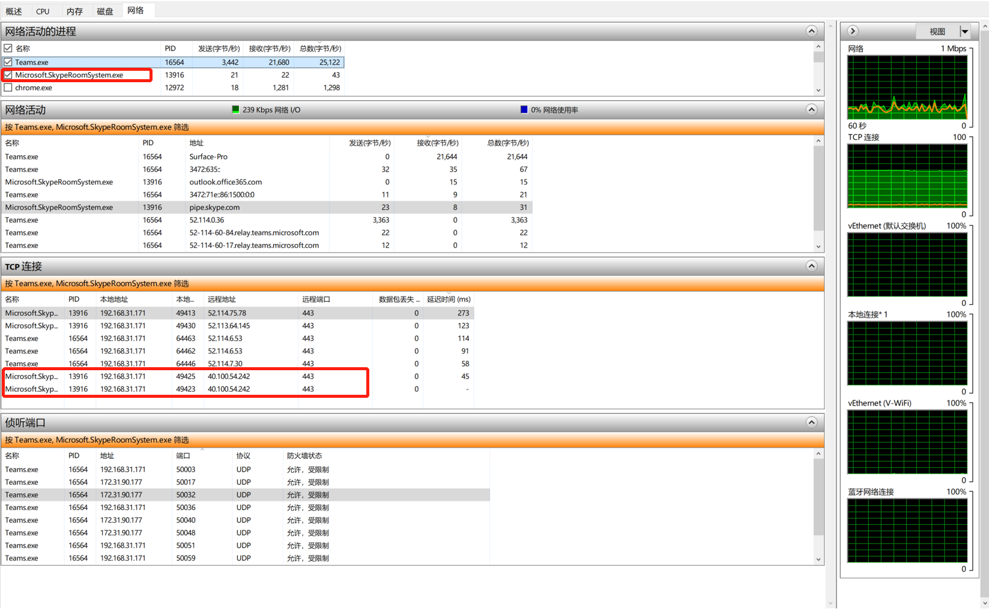Open the 视图 dropdown arrow
The height and width of the screenshot is (609, 989).
[964, 31]
